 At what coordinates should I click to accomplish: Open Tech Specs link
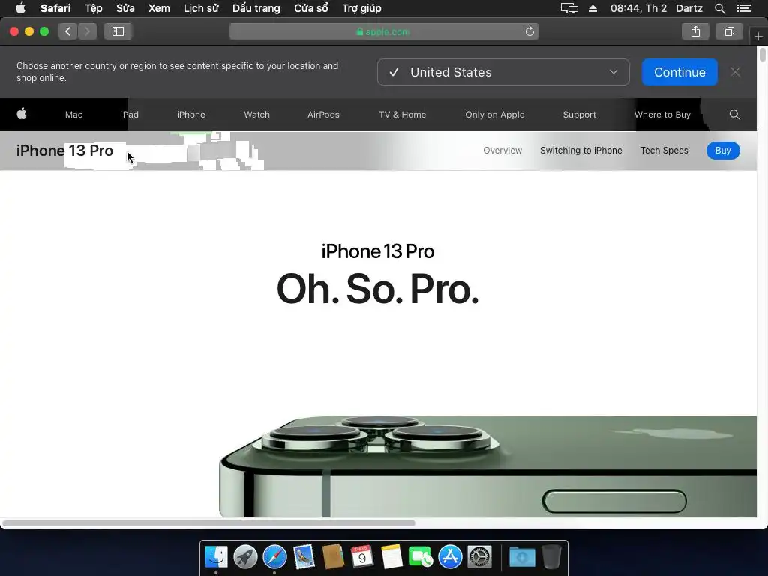point(664,150)
